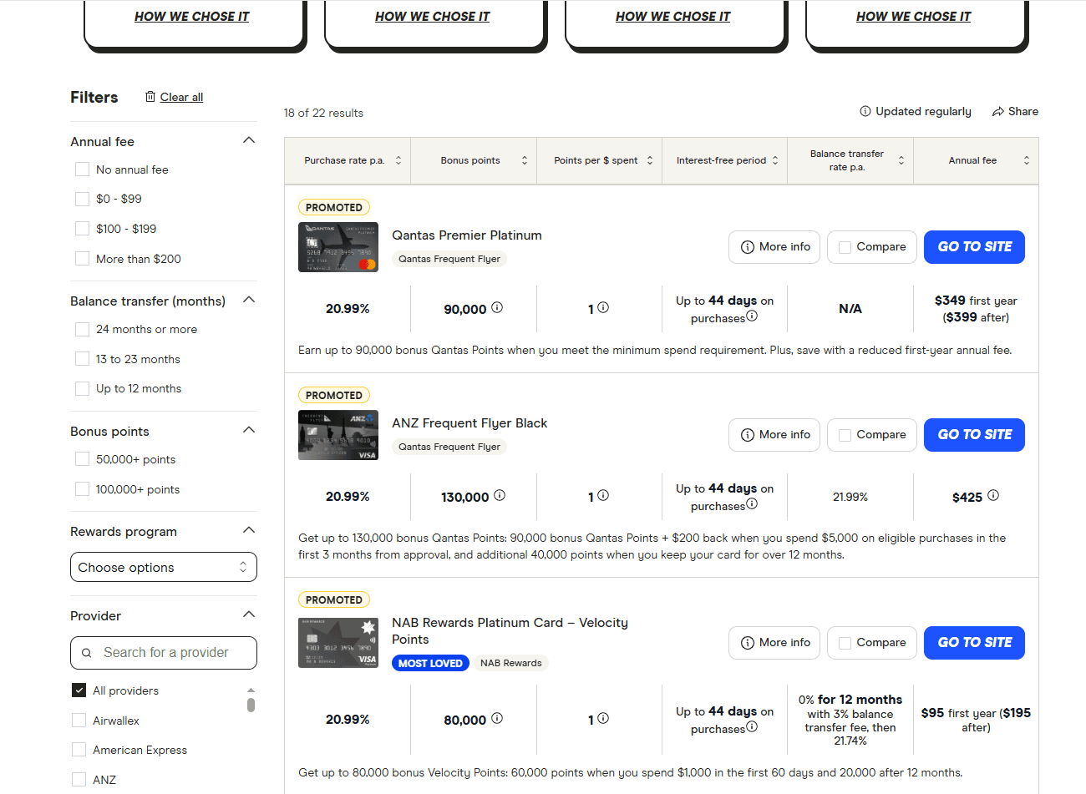The height and width of the screenshot is (794, 1086).
Task: Collapse the Provider filter section
Action: (248, 614)
